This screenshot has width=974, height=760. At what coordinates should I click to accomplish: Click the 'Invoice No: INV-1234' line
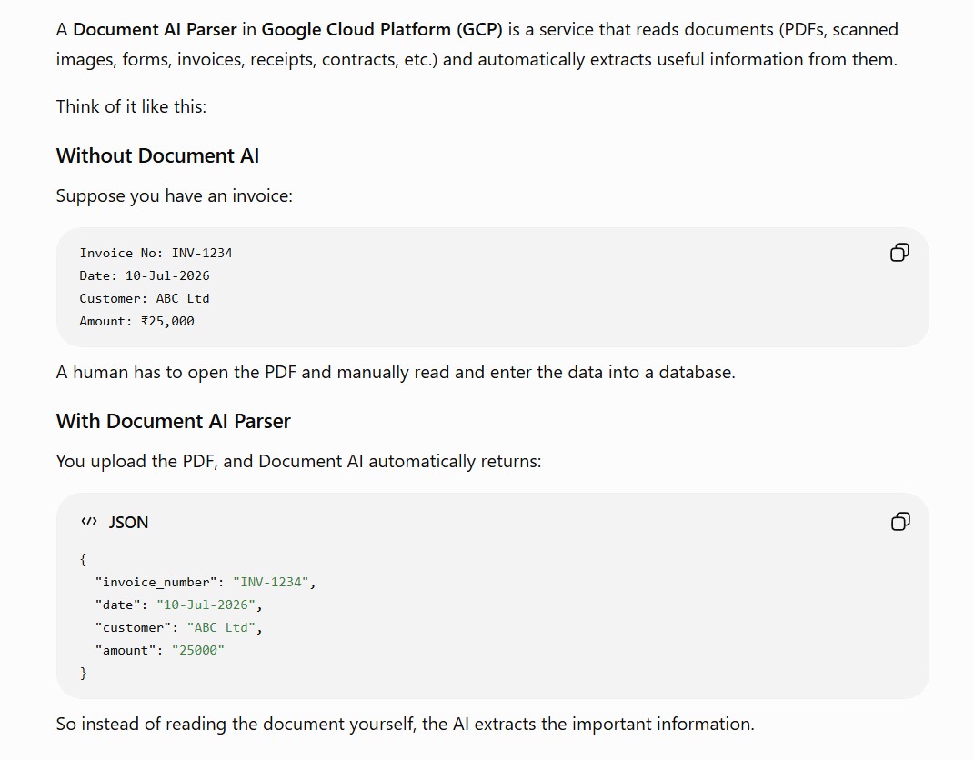pyautogui.click(x=156, y=253)
